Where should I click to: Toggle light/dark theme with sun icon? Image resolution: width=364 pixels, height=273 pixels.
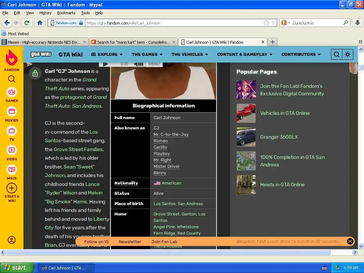[x=348, y=54]
